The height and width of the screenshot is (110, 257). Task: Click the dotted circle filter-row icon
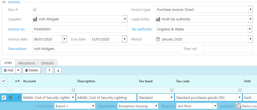[10, 90]
